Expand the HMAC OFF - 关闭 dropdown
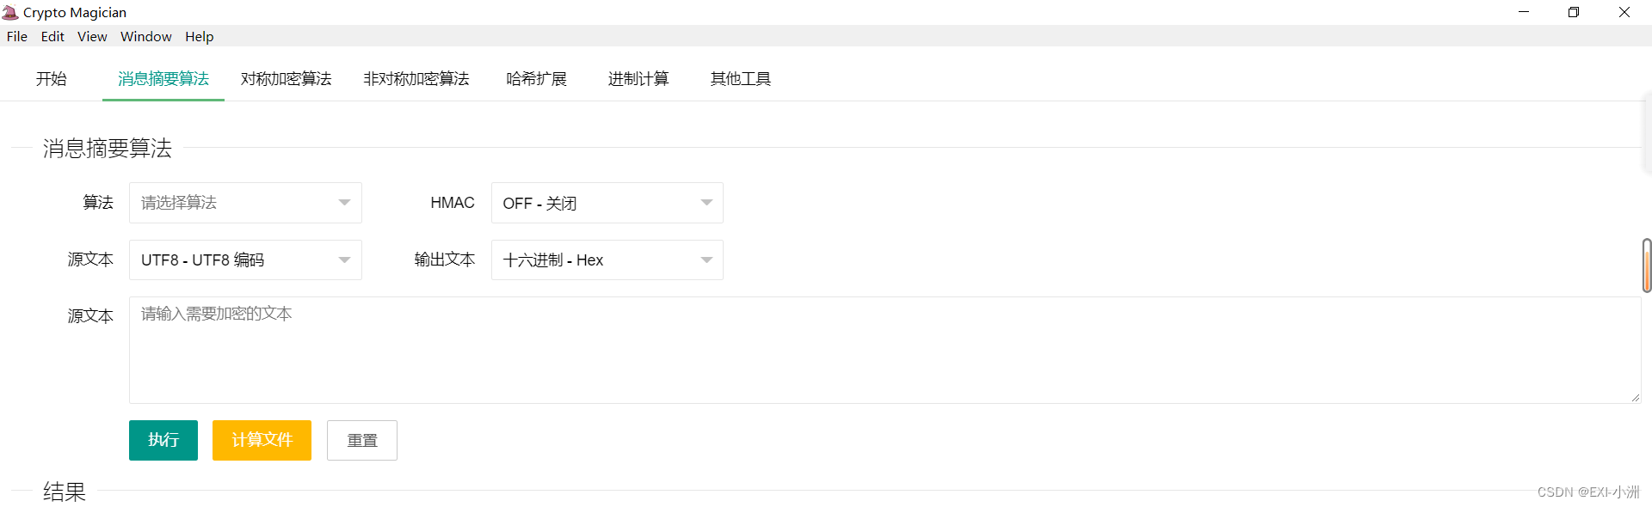 [607, 203]
